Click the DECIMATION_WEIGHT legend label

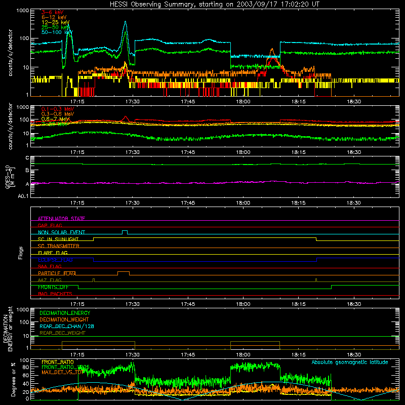(64, 319)
